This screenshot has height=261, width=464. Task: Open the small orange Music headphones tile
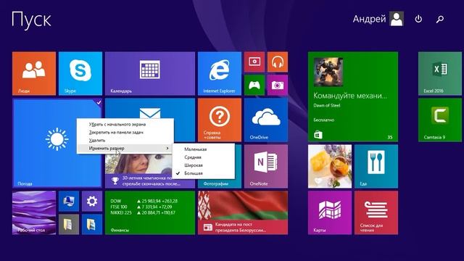[278, 62]
